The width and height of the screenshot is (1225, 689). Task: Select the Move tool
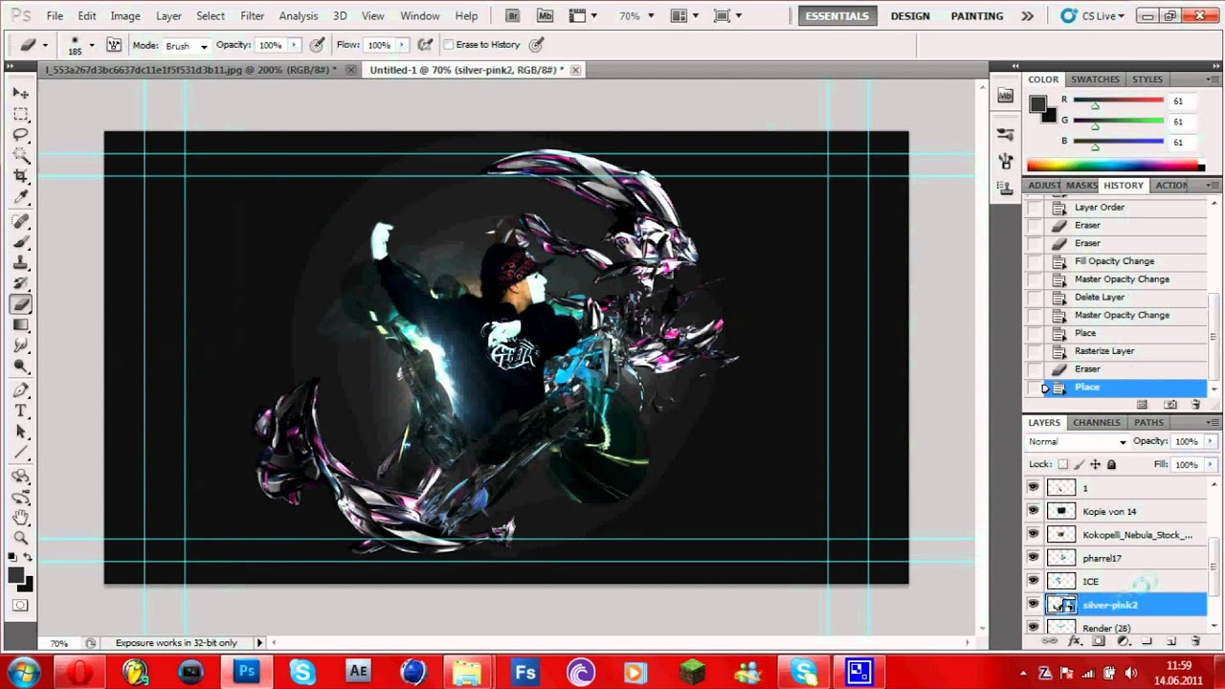(21, 93)
